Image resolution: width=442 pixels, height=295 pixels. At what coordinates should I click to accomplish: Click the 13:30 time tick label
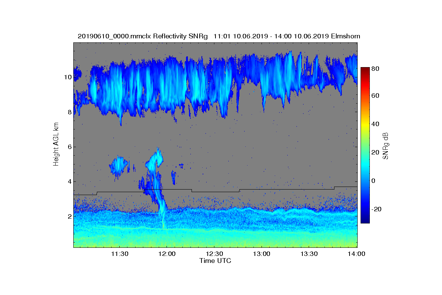(309, 254)
